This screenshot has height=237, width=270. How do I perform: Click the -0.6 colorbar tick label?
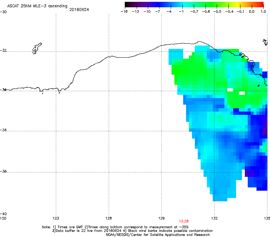[206, 12]
